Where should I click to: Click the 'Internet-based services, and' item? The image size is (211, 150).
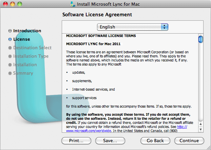[x=93, y=89]
